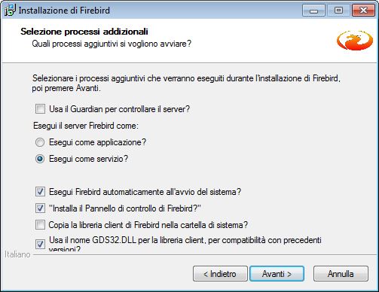Viewport: 379px width, 292px height.
Task: Toggle the GDS32.DLL compatibility checkbox
Action: (x=40, y=244)
